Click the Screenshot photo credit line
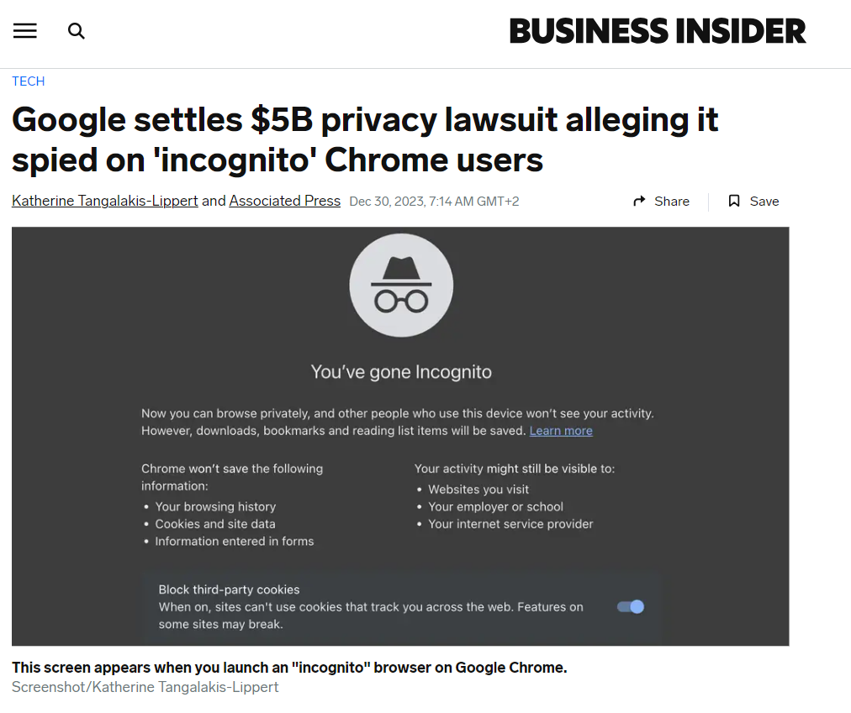 [145, 687]
